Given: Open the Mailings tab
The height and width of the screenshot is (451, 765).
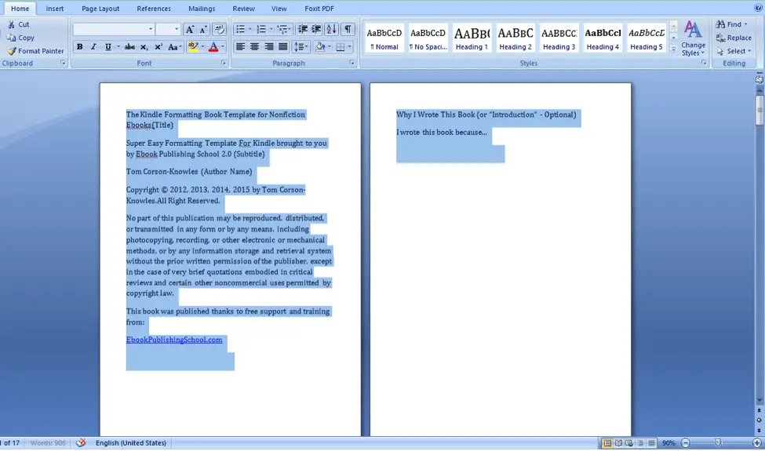Looking at the screenshot, I should (202, 9).
